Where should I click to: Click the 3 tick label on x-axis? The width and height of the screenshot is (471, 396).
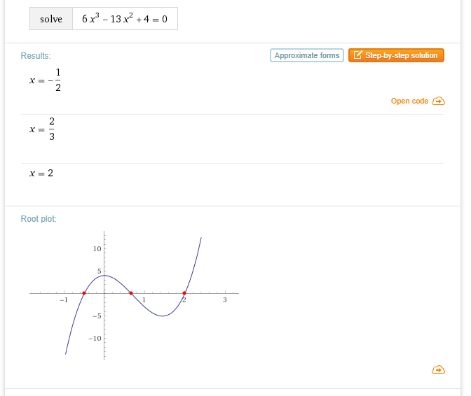tap(225, 300)
